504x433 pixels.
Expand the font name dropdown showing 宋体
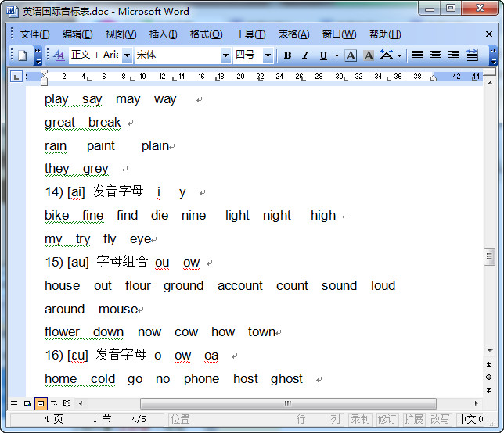226,55
